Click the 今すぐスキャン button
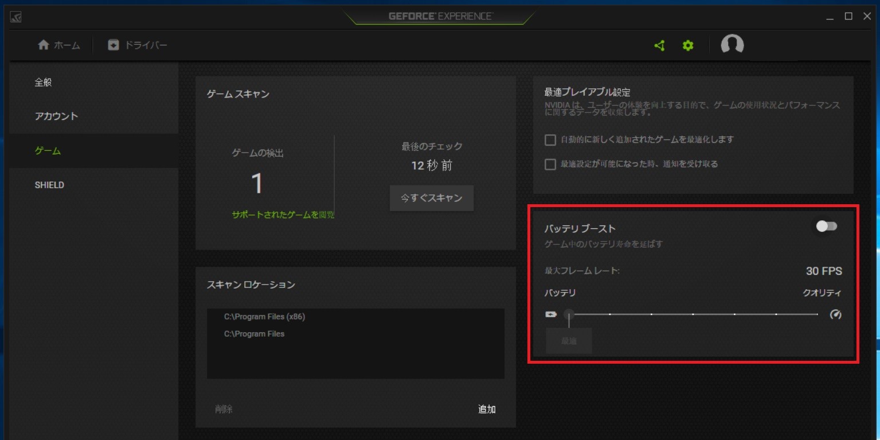The height and width of the screenshot is (440, 880). click(432, 198)
